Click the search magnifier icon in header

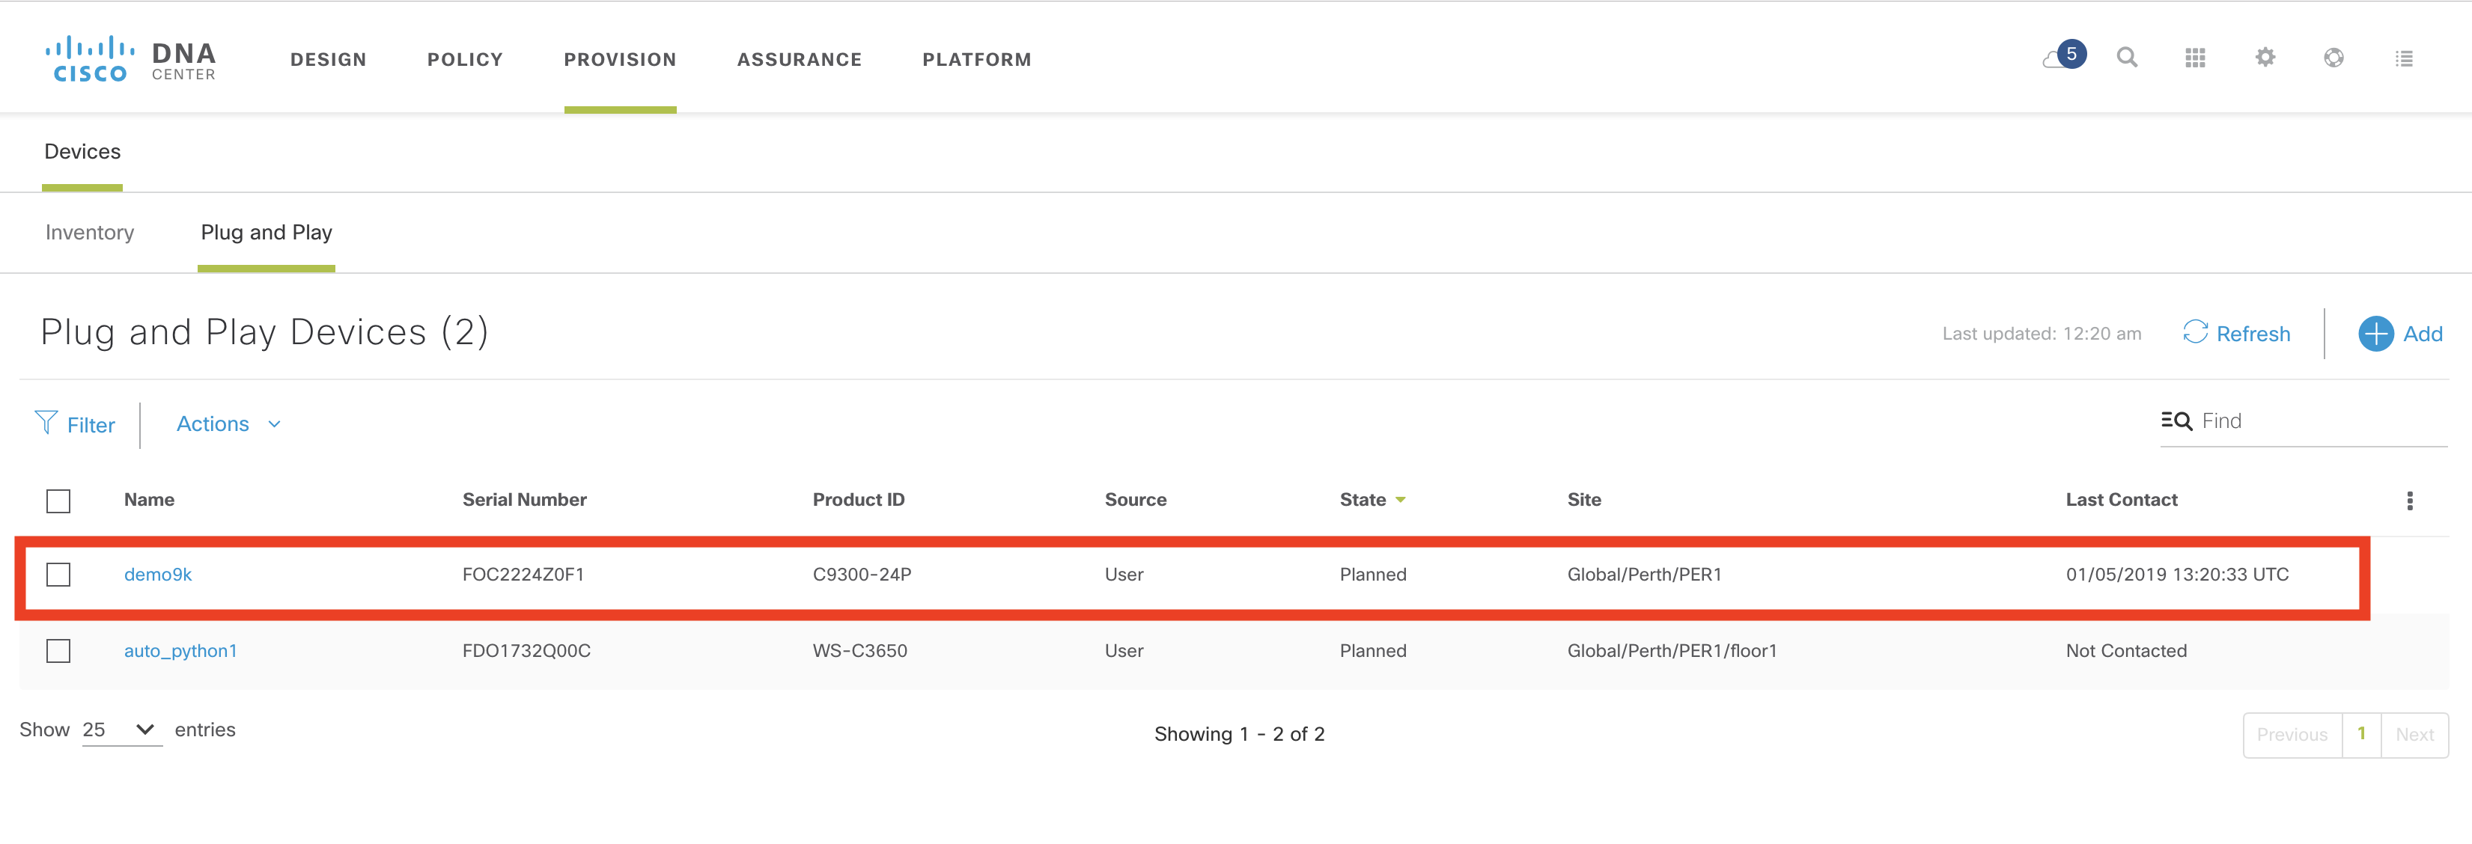coord(2127,58)
